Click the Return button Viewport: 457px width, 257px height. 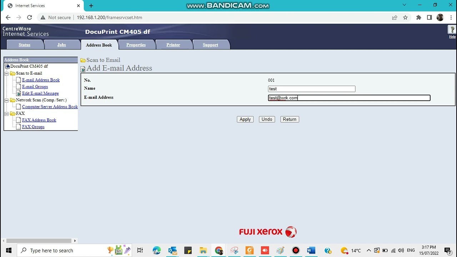[x=290, y=119]
